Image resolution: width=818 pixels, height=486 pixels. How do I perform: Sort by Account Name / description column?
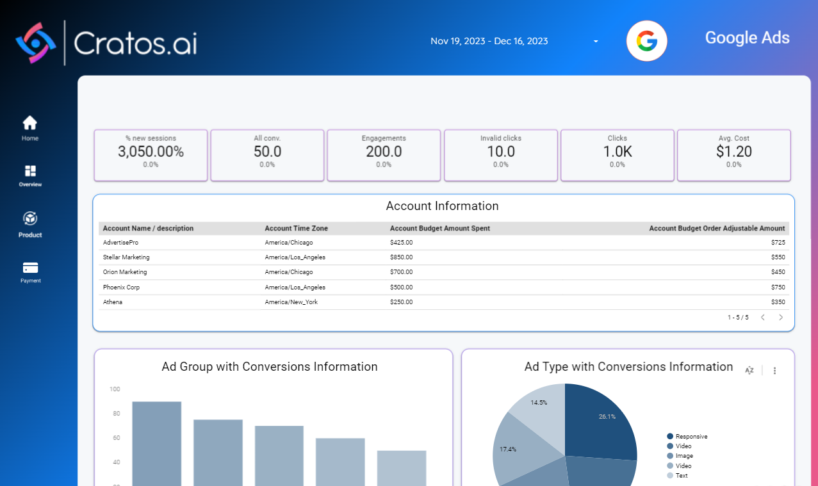pos(148,229)
